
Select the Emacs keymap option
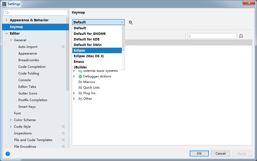point(97,61)
